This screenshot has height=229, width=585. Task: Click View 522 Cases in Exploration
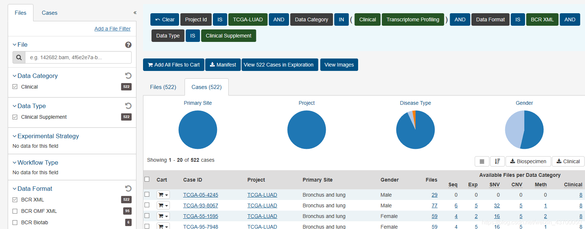pyautogui.click(x=280, y=65)
